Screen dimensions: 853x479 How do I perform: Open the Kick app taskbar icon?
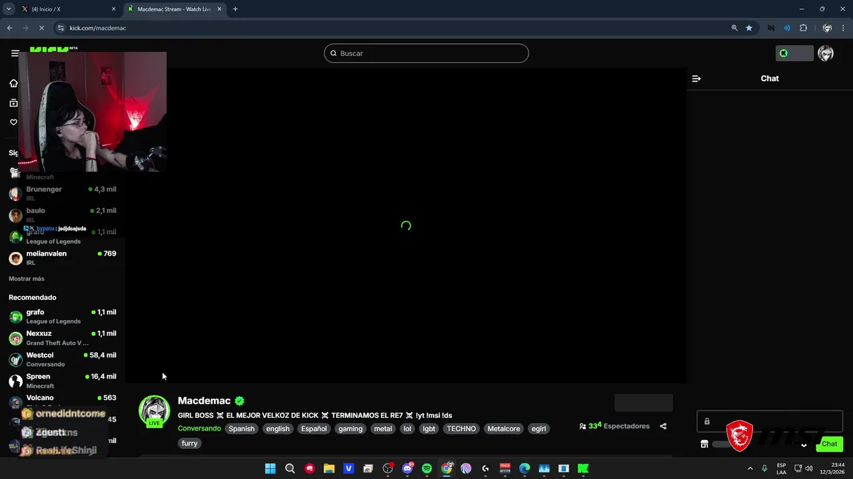tap(583, 468)
